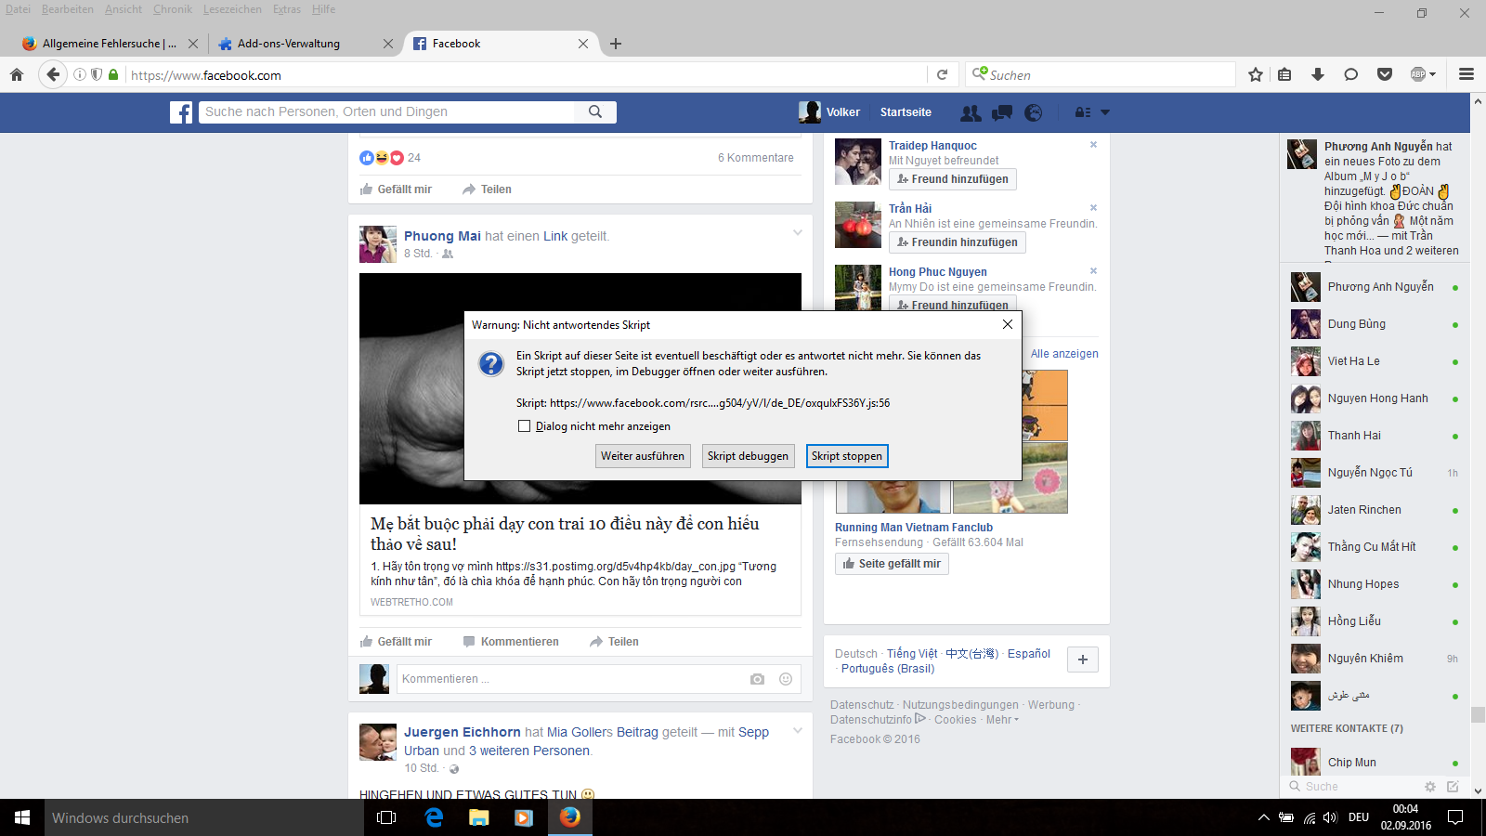
Task: Click the Facebook logo in the blue bar
Action: click(181, 112)
